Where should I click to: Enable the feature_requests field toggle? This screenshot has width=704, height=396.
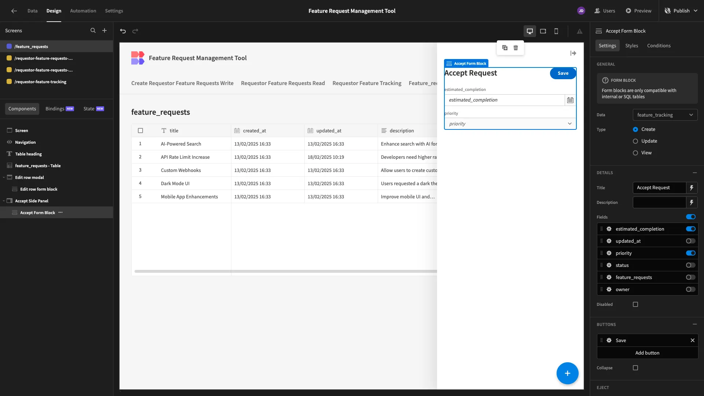point(691,277)
